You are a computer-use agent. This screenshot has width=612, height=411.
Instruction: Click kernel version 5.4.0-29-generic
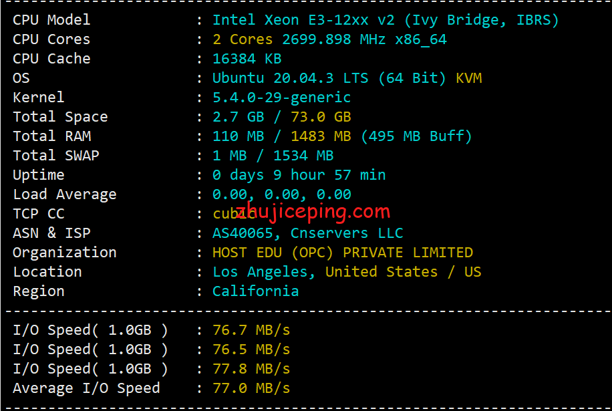click(x=281, y=98)
